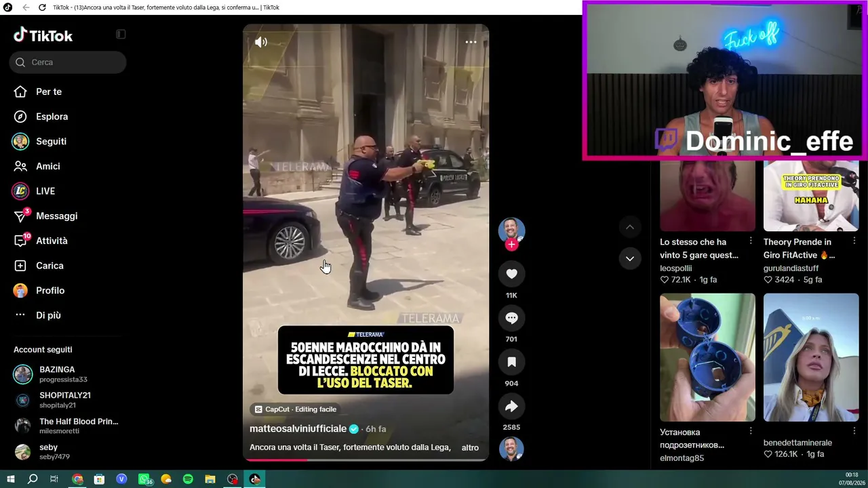Mute the video with the speaker icon
868x488 pixels.
[261, 42]
